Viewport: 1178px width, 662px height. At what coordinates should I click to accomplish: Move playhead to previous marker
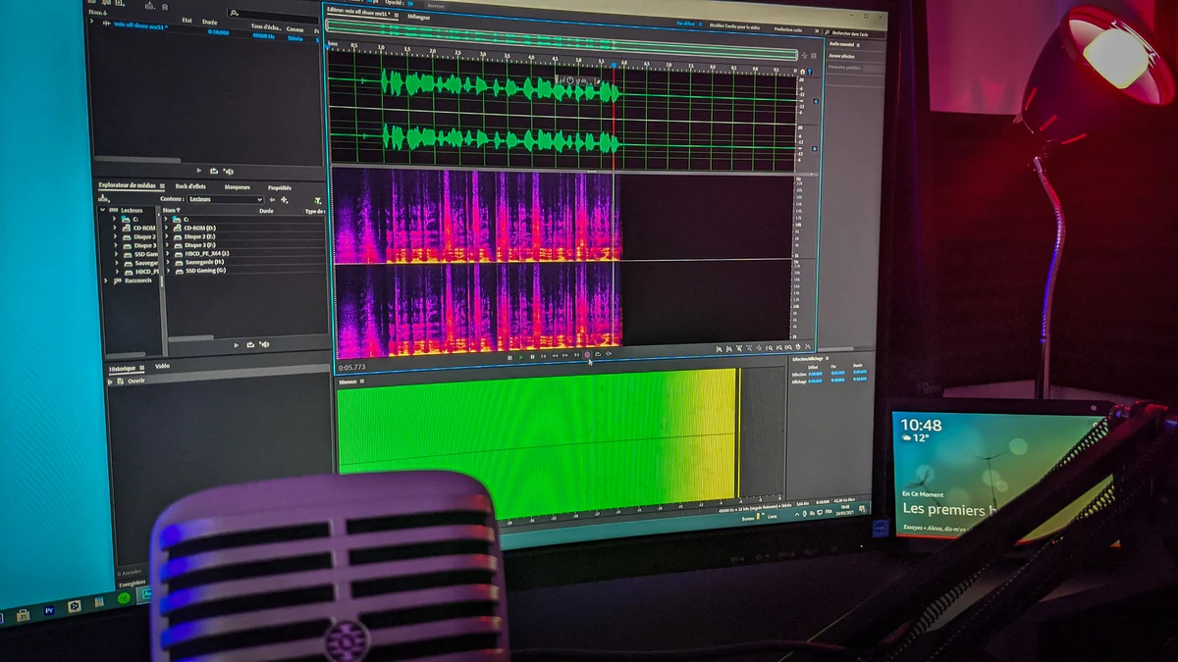(x=543, y=356)
